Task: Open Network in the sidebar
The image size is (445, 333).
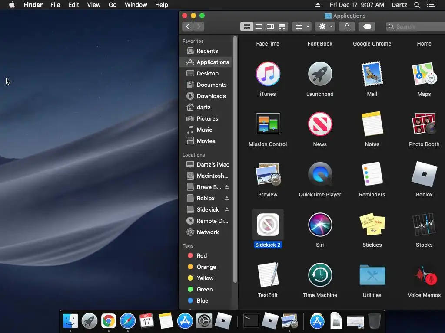Action: [206, 232]
